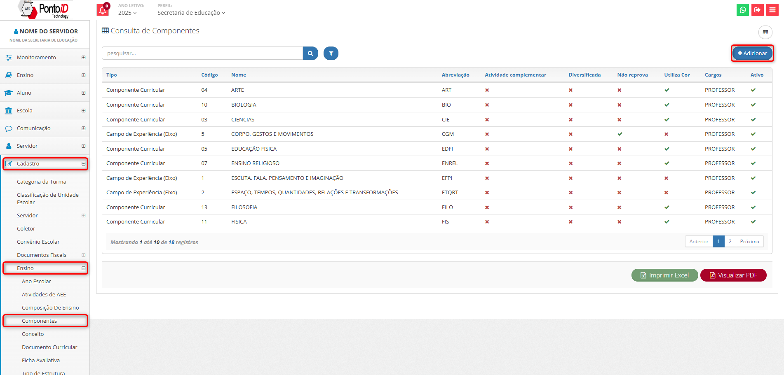Click Ativo checkmark in FISICA row
The width and height of the screenshot is (784, 375).
753,222
